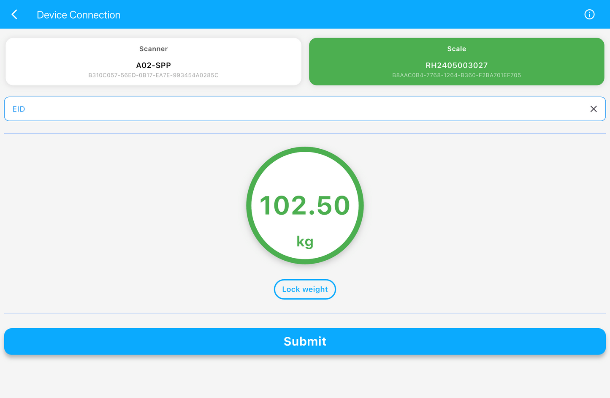Click the green weight circle showing 102.50
This screenshot has height=398, width=610.
(x=305, y=205)
